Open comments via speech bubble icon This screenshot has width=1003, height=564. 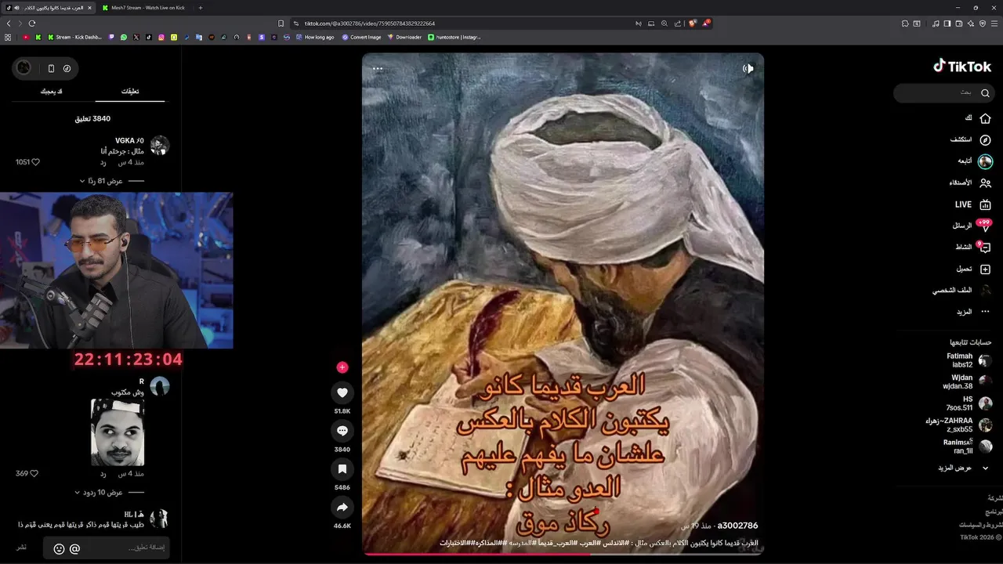[x=342, y=431]
